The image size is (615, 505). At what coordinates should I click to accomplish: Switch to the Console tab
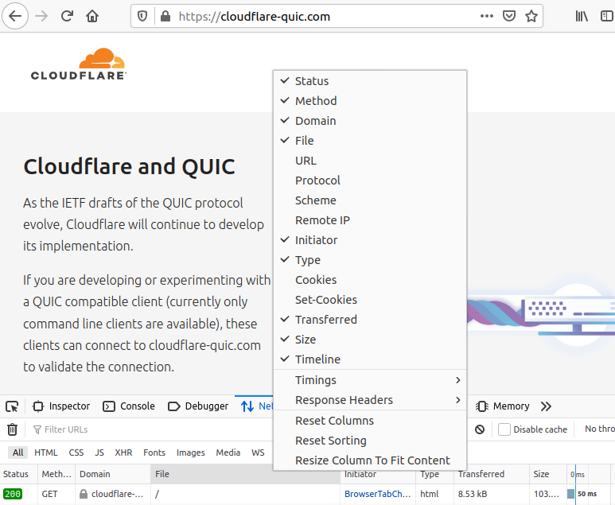point(129,406)
